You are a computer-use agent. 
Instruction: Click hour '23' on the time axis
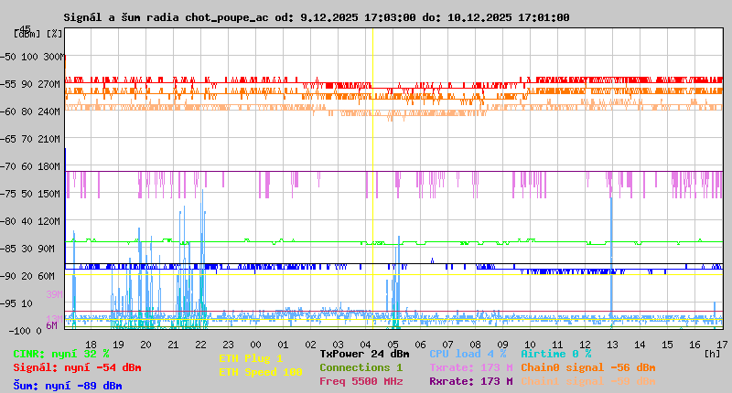[x=228, y=345]
